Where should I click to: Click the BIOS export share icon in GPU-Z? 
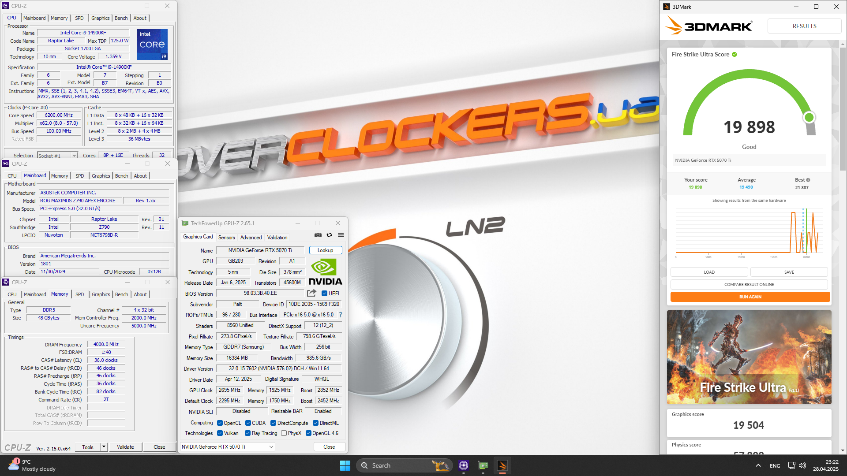pyautogui.click(x=311, y=293)
